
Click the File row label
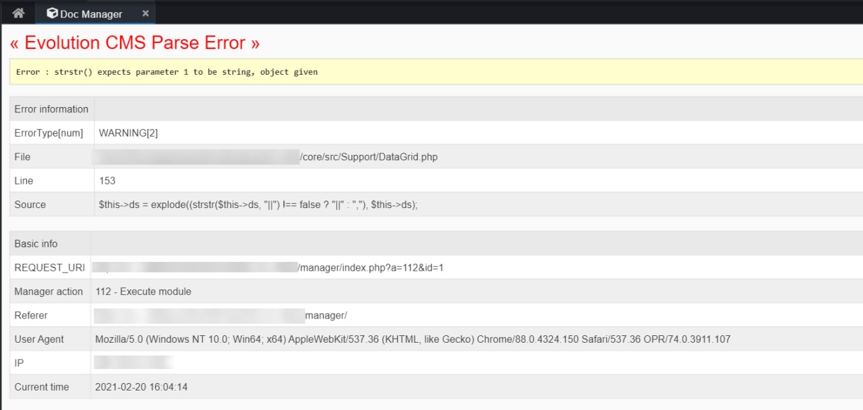coord(22,157)
